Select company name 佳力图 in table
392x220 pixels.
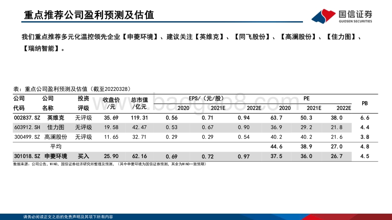click(x=56, y=127)
